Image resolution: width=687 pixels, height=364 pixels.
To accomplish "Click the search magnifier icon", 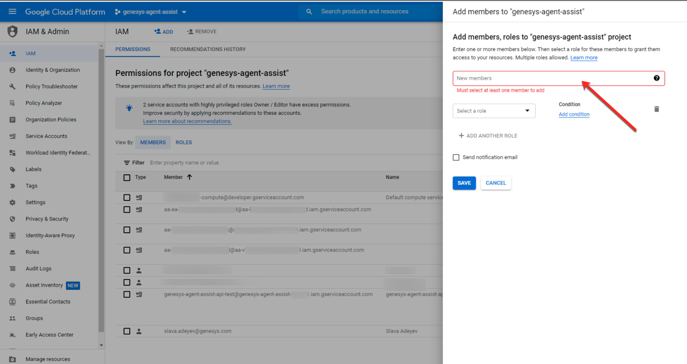I will click(x=309, y=11).
